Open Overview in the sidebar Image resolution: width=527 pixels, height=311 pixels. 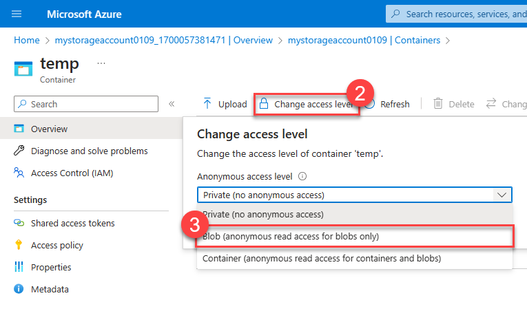click(x=49, y=129)
